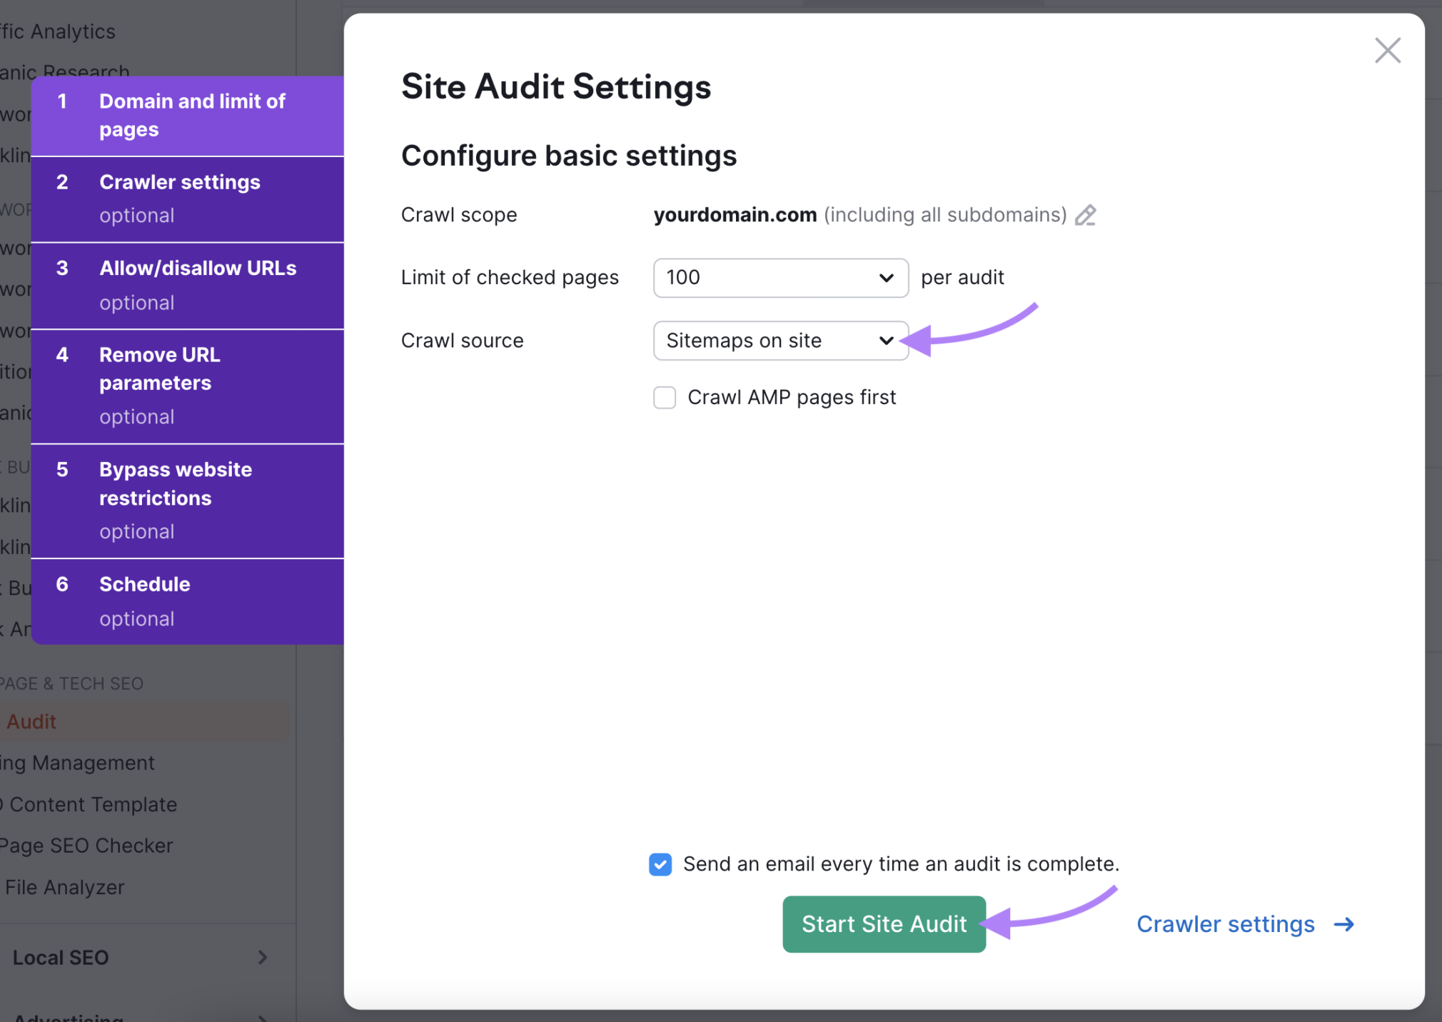Uncheck email notification when audit completes
Image resolution: width=1442 pixels, height=1022 pixels.
tap(660, 864)
